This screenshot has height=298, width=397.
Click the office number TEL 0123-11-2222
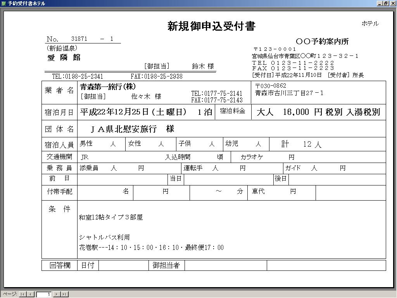[293, 62]
